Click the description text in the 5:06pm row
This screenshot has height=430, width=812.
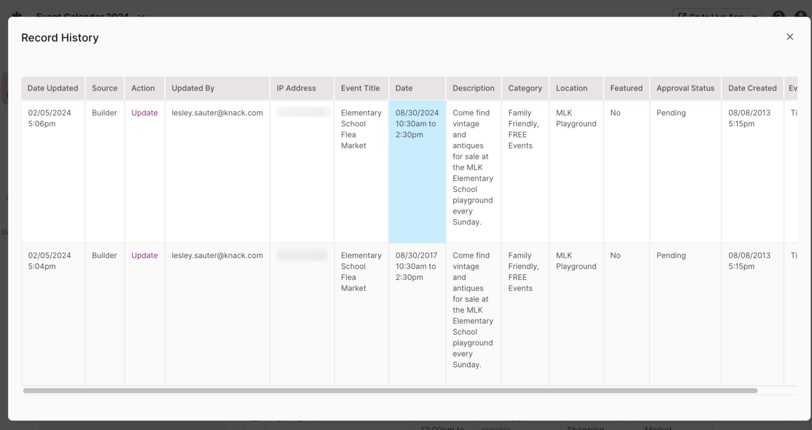(x=473, y=167)
